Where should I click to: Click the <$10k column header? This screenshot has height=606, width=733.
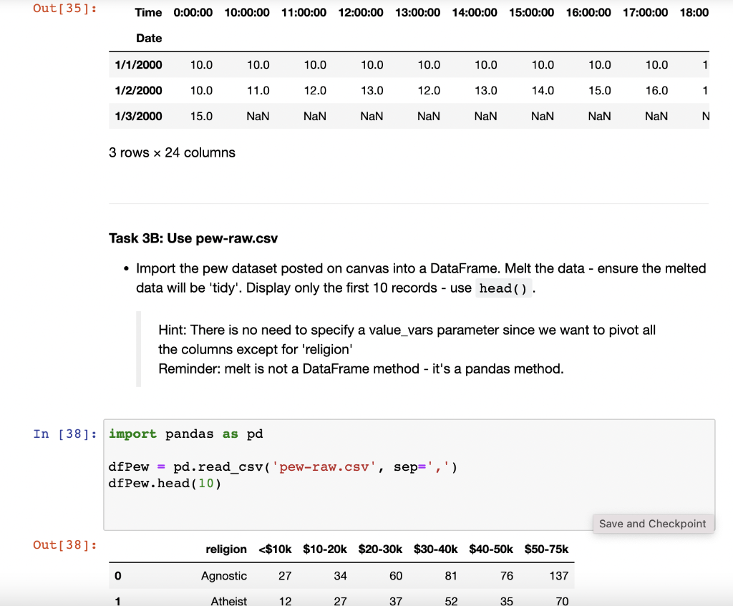click(x=274, y=549)
